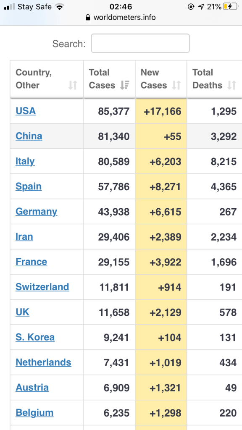Image resolution: width=242 pixels, height=430 pixels.
Task: Click the sort icon on the Total Deaths column
Action: tap(231, 85)
